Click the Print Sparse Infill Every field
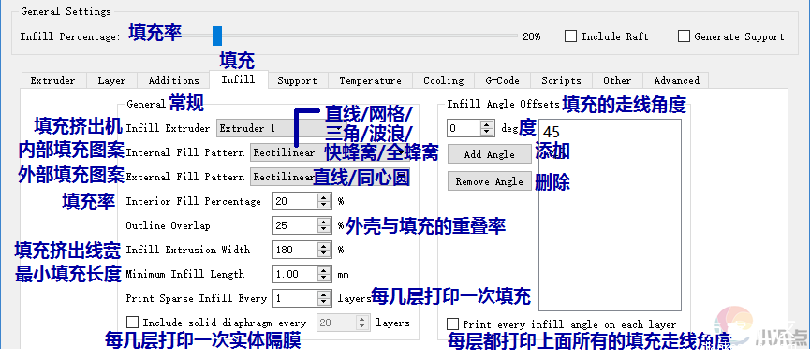The width and height of the screenshot is (810, 359). click(294, 298)
